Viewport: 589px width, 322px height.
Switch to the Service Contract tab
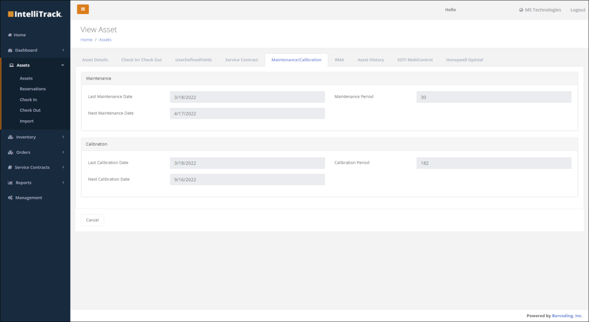coord(241,60)
